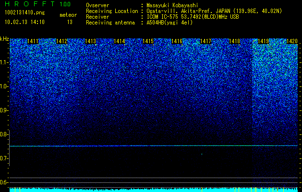Click the 0.6 kHz axis label
This screenshot has width=302, height=192.
point(4,182)
